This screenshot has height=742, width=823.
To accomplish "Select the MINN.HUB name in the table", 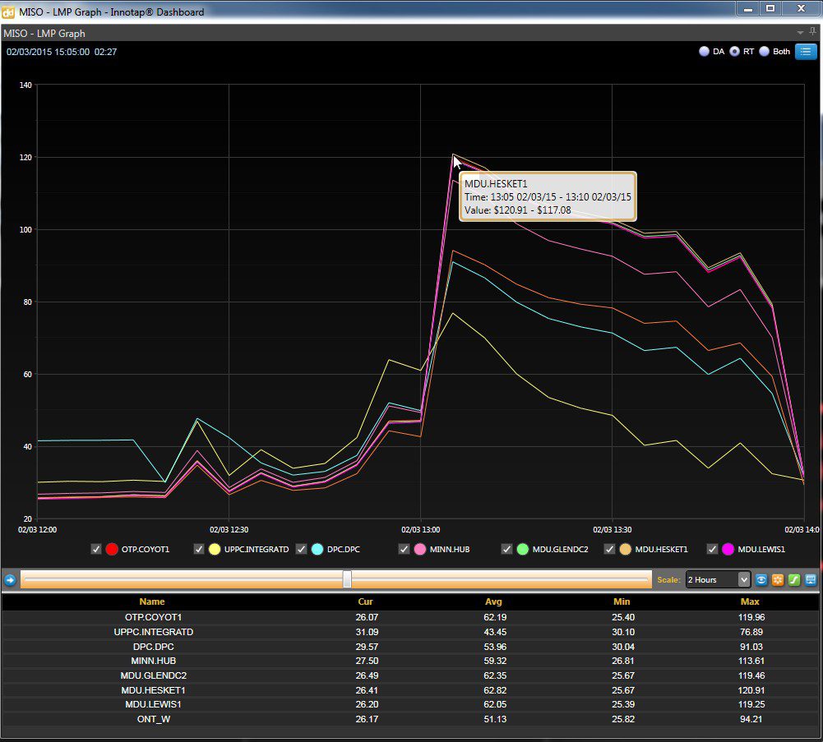I will tap(153, 661).
